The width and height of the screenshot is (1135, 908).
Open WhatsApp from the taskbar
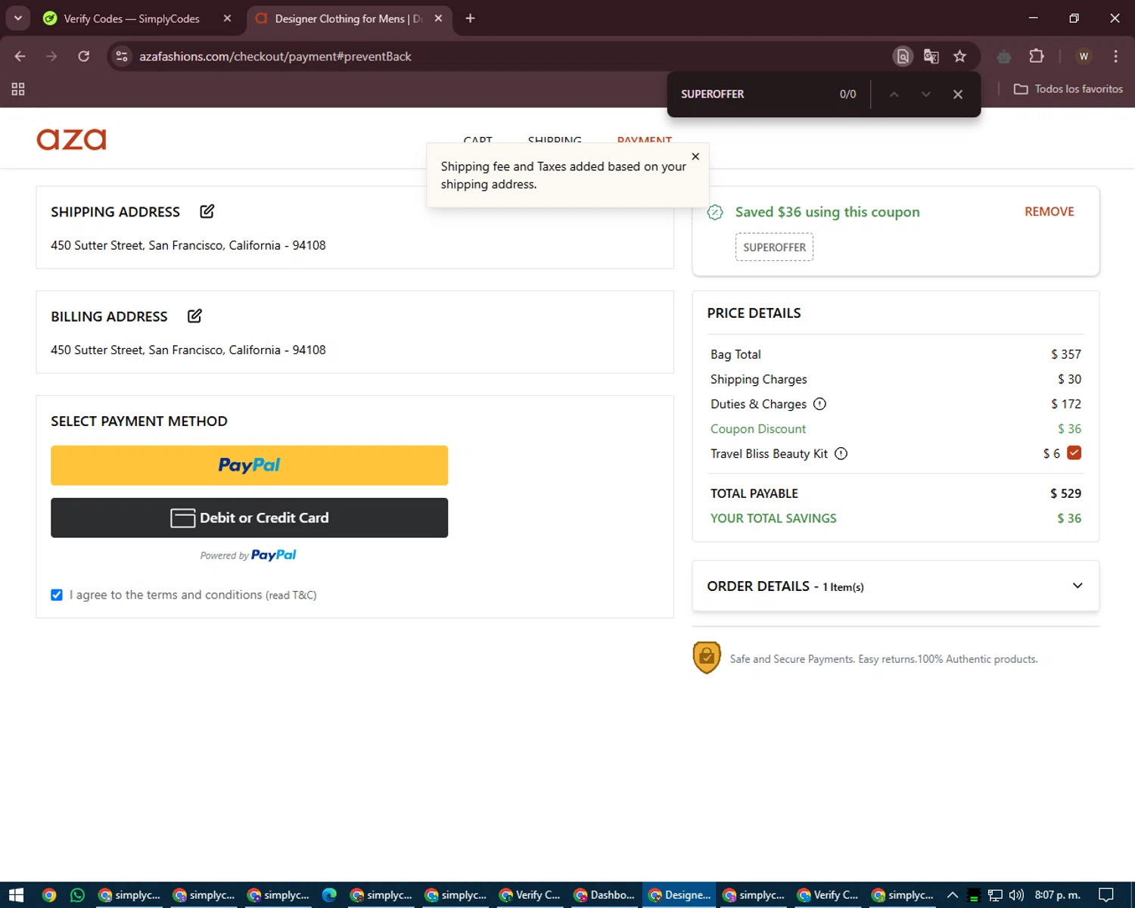click(x=77, y=895)
